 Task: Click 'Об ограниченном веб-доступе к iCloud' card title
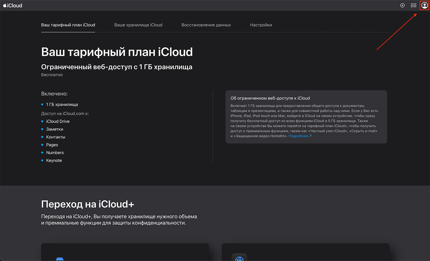coord(270,98)
